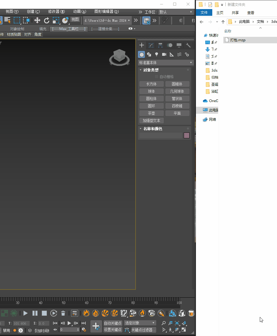Toggle the 自动栅格 checkbox
Viewport: 277px width, 336px height.
157,77
